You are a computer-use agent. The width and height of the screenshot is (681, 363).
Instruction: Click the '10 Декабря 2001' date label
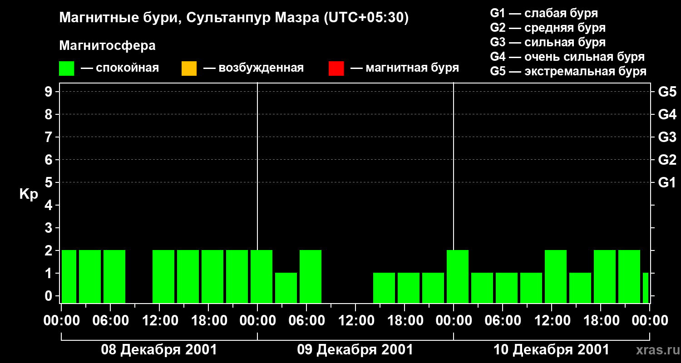pos(551,350)
